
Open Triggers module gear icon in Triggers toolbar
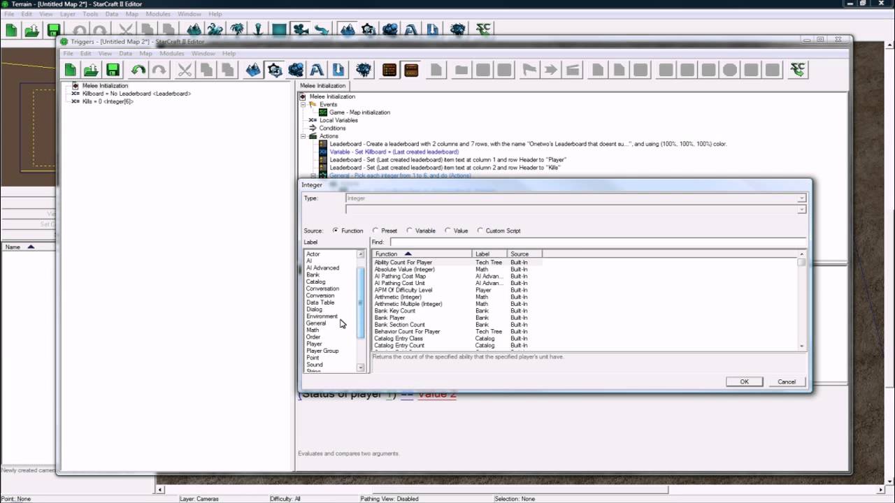(275, 70)
